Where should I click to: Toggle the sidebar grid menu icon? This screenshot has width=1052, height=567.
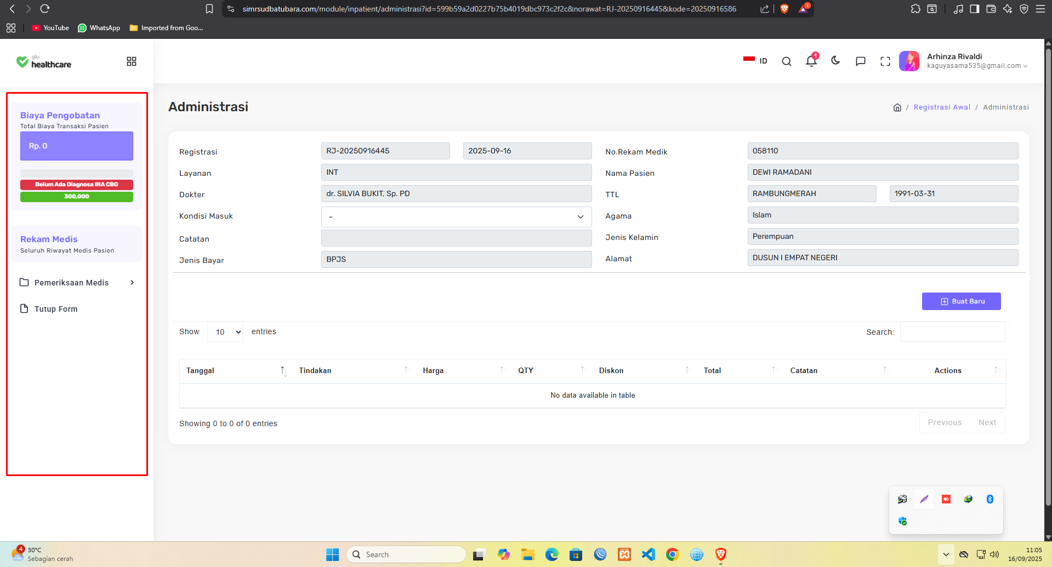click(132, 61)
